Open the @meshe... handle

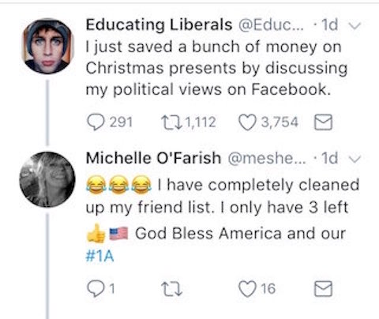(x=267, y=159)
